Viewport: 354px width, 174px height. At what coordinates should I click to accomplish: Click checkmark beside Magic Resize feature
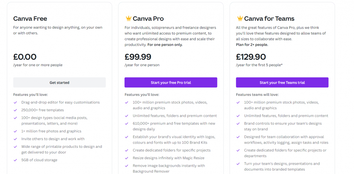click(x=127, y=158)
